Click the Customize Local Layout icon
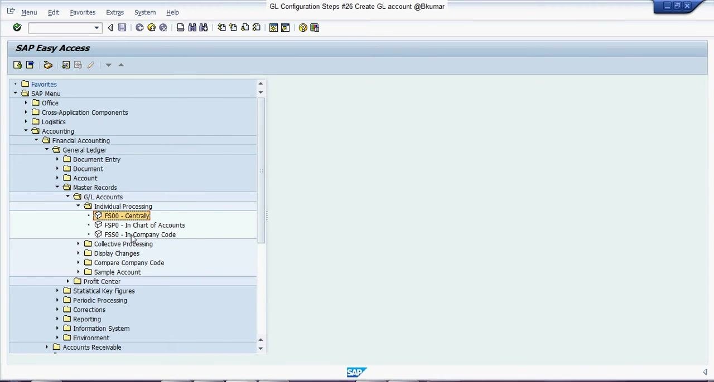This screenshot has height=382, width=714. point(315,28)
